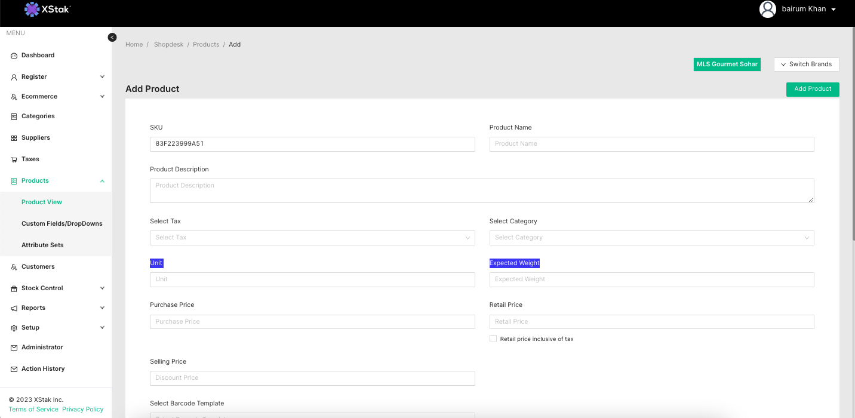Viewport: 855px width, 418px height.
Task: Open Custom Fields/DropDowns submenu item
Action: click(x=62, y=224)
